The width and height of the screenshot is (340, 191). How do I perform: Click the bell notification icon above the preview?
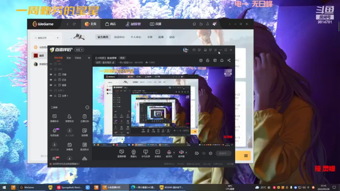tap(222, 60)
